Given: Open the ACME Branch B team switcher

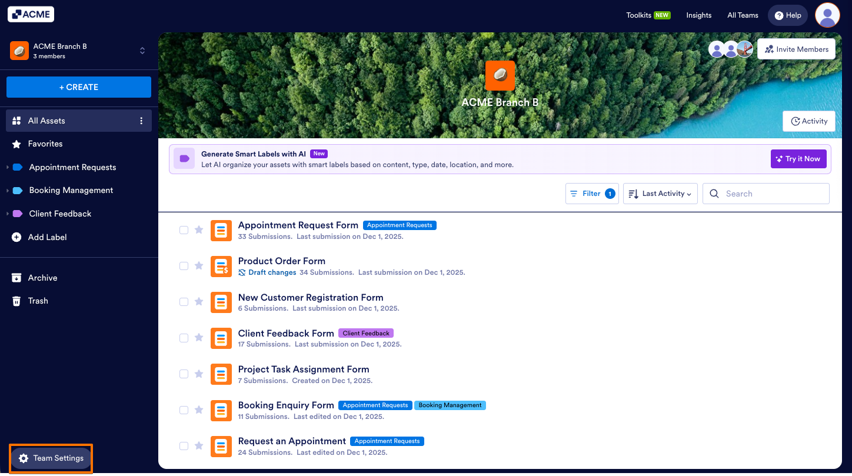Looking at the screenshot, I should (79, 51).
